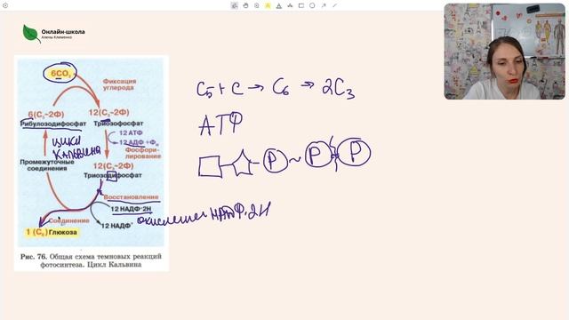The height and width of the screenshot is (320, 569).
Task: Click the connector nodes tool icon
Action: (x=290, y=5)
